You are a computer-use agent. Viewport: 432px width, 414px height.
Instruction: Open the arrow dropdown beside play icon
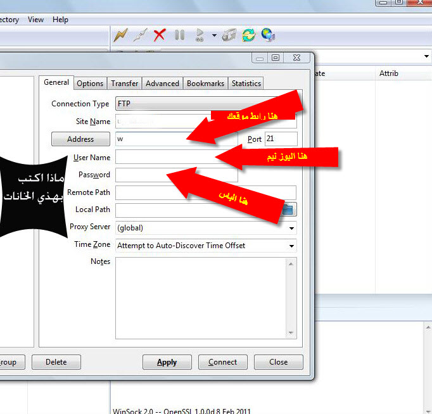pyautogui.click(x=214, y=35)
